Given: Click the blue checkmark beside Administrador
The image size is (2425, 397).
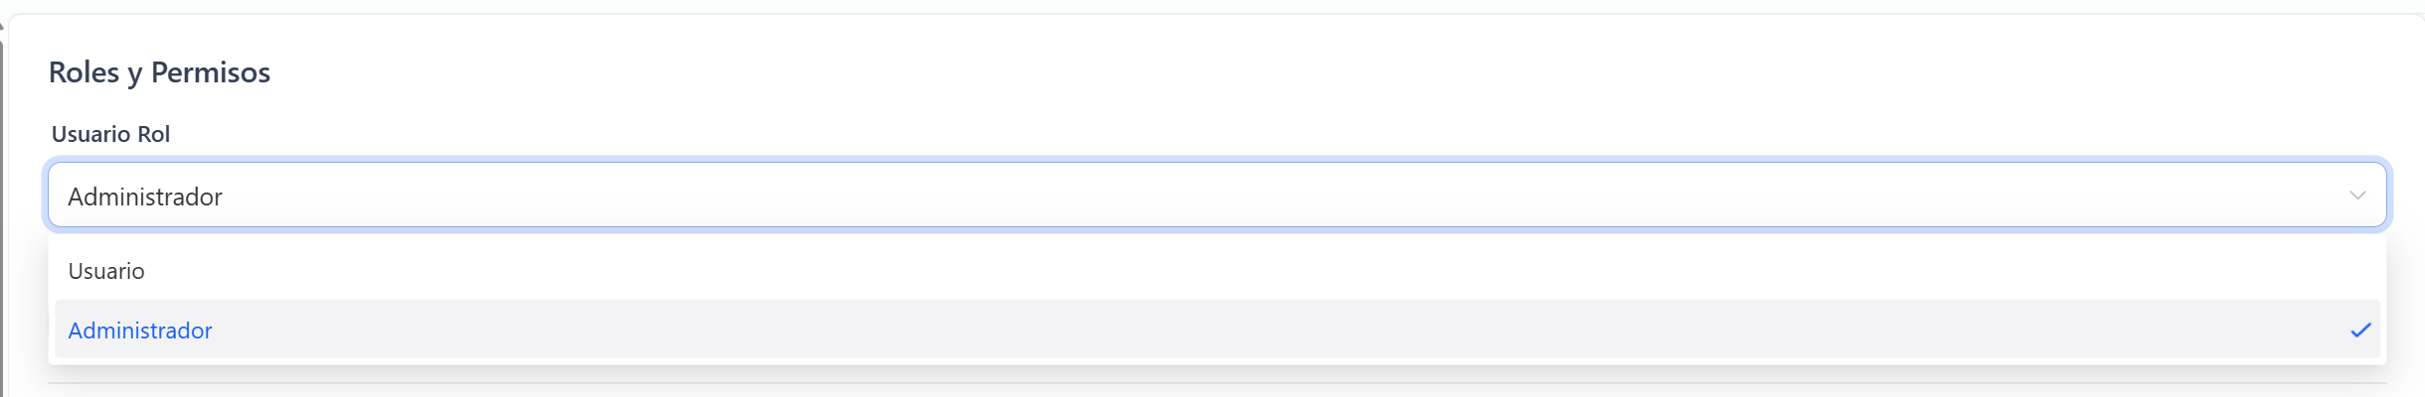Looking at the screenshot, I should click(2360, 331).
